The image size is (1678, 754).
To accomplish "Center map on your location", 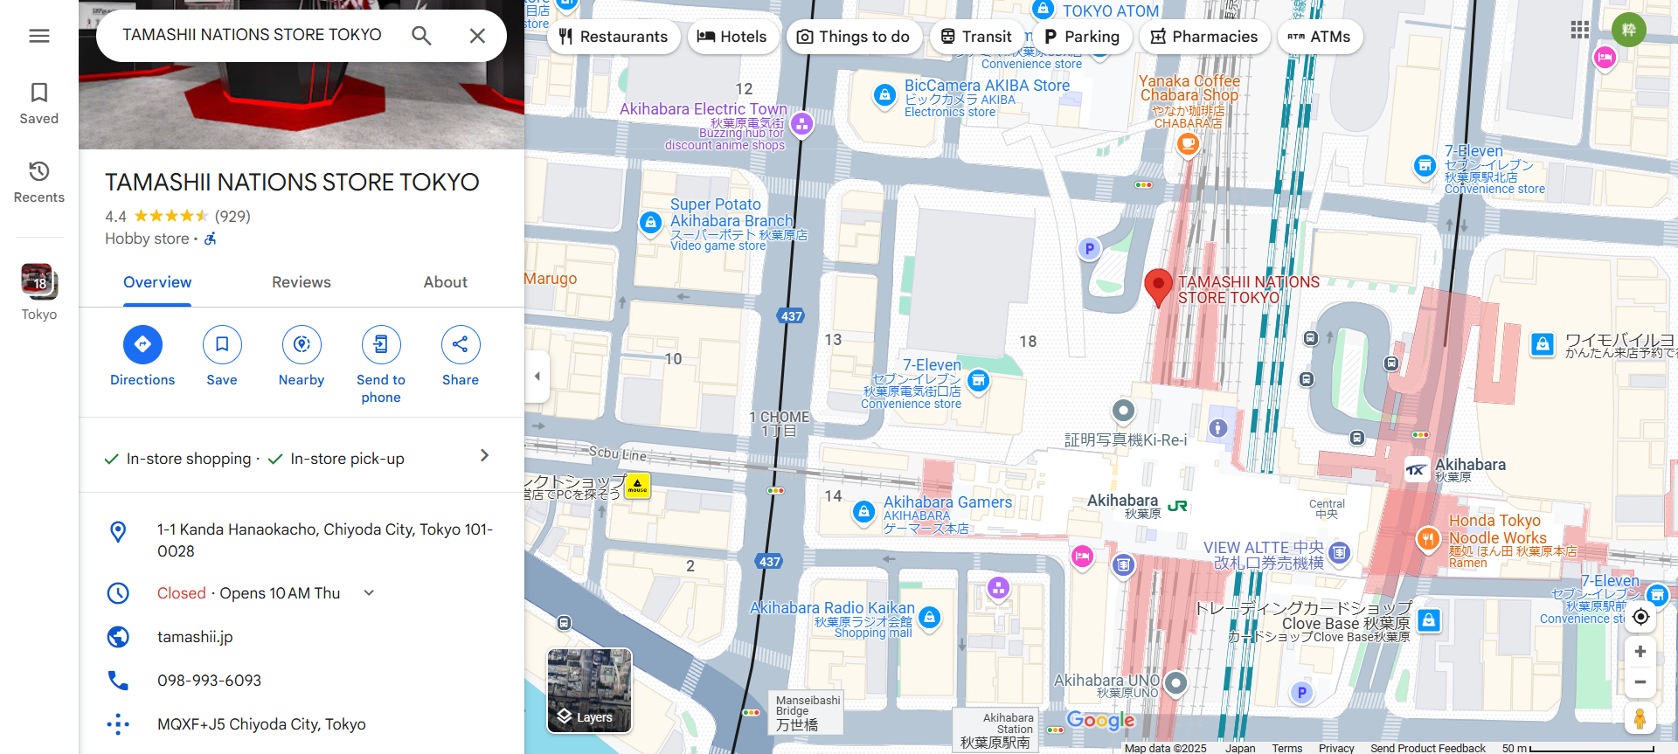I will click(x=1640, y=617).
